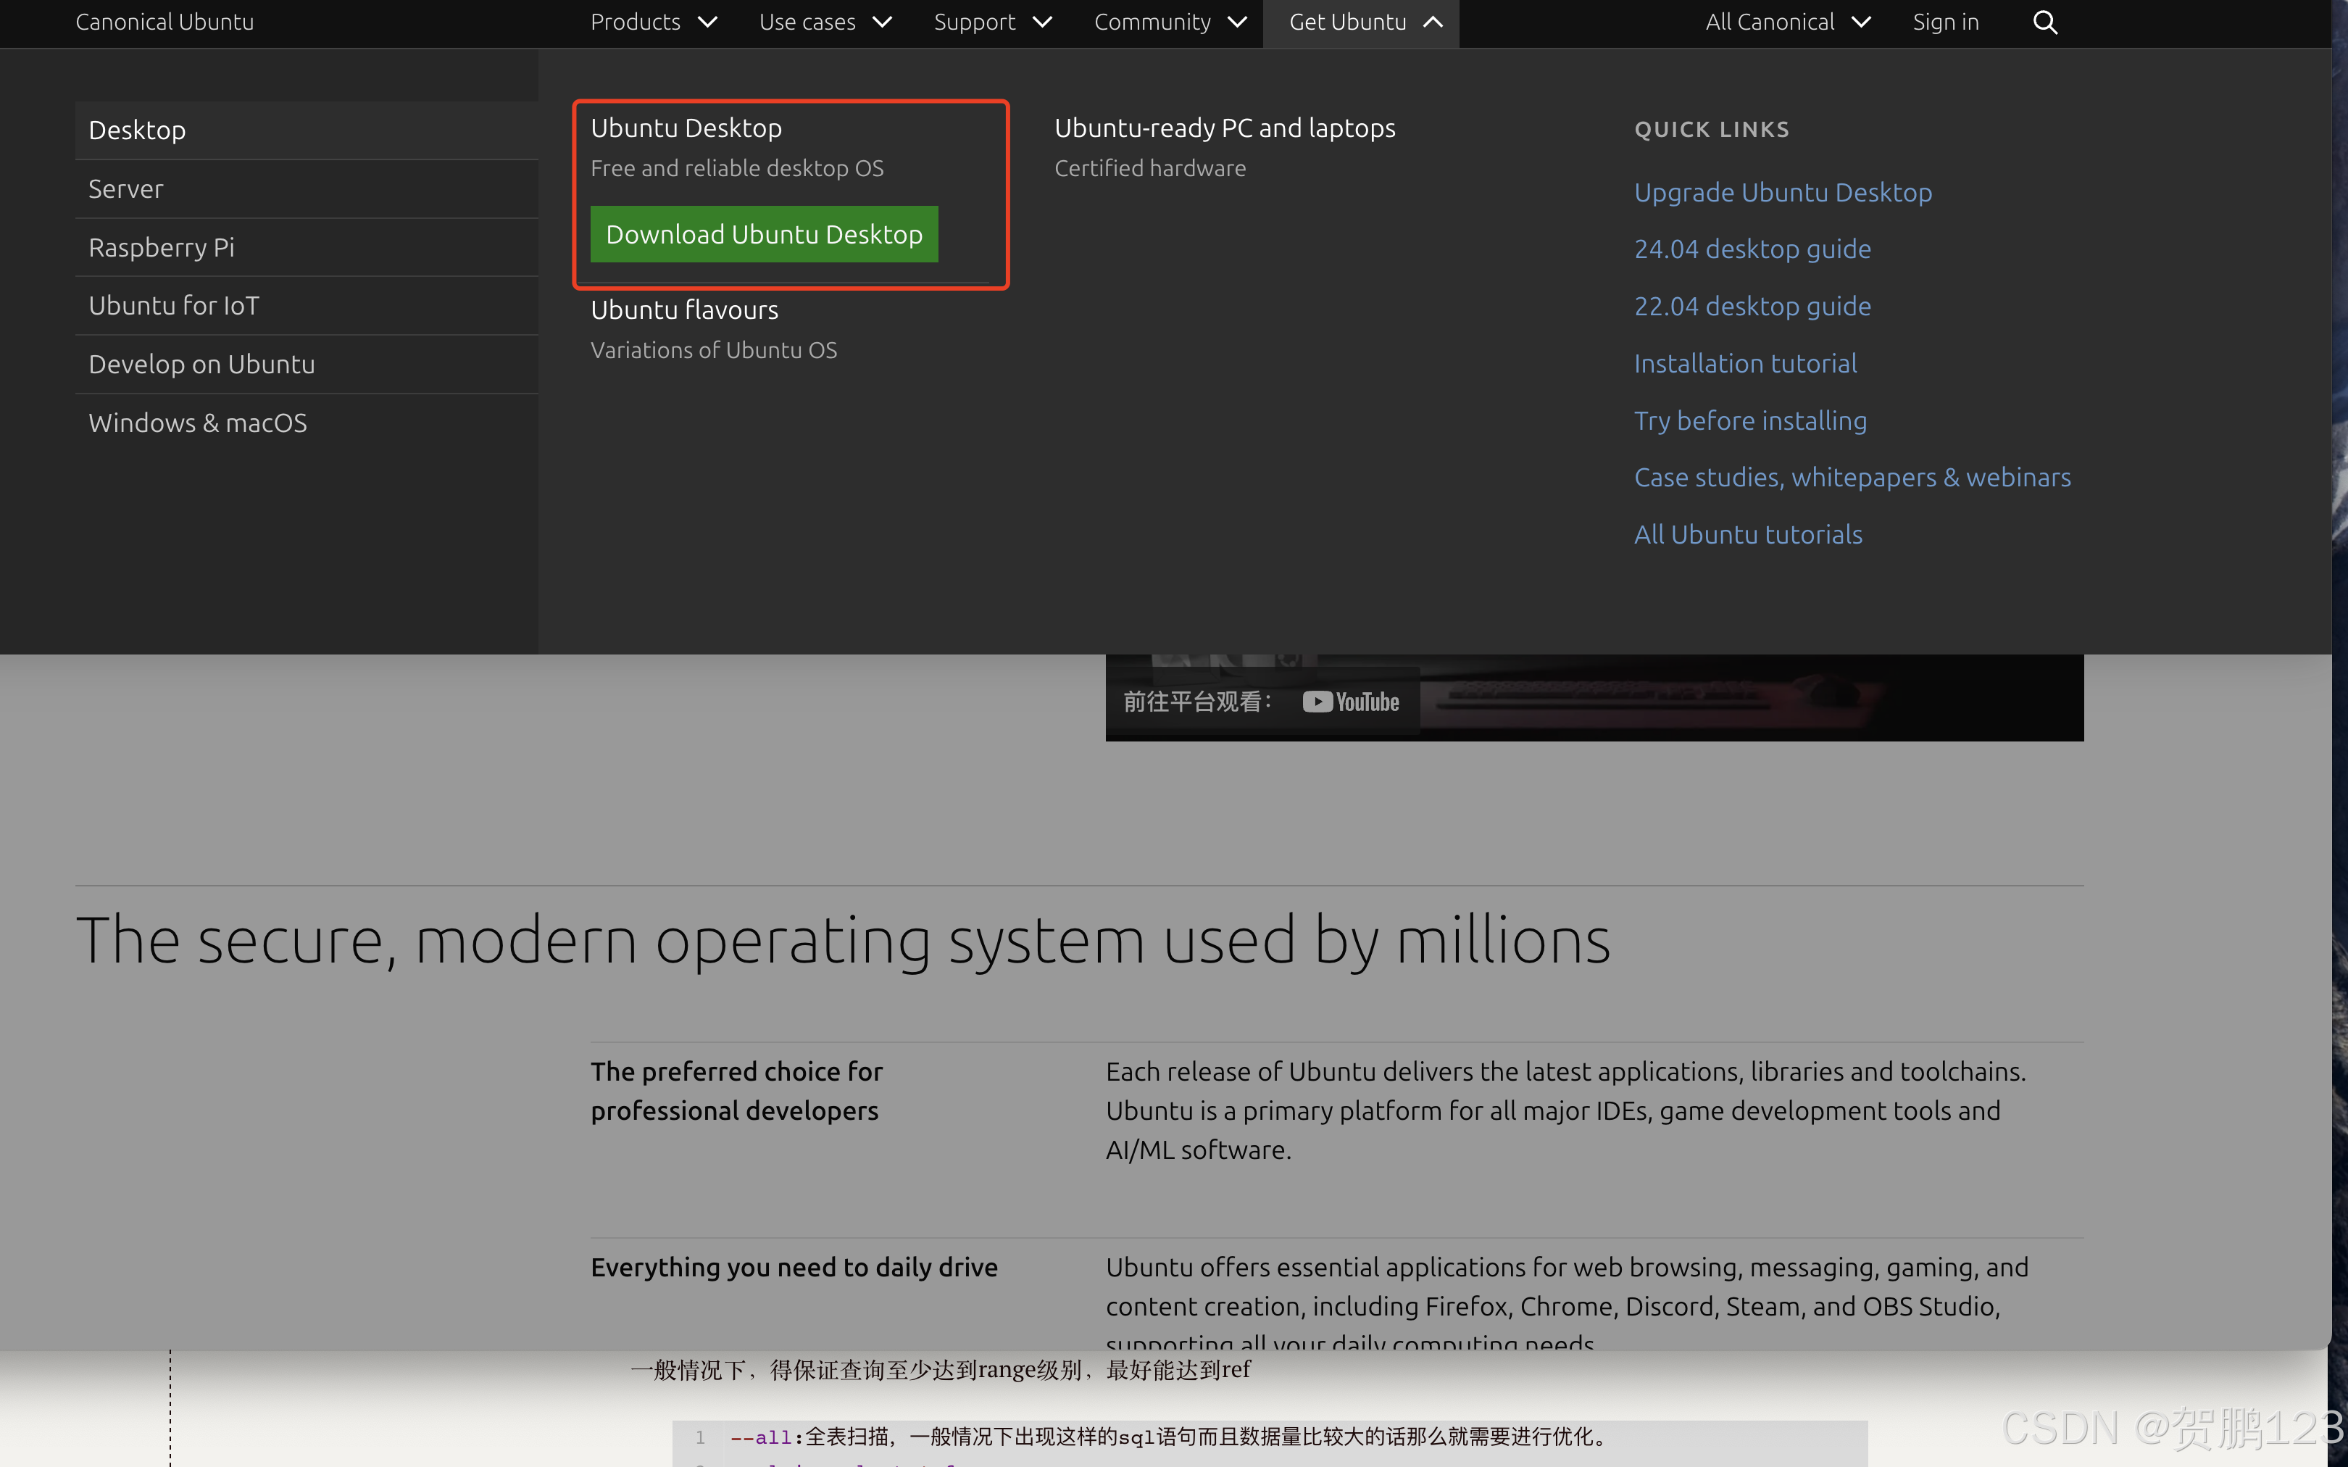Click the search magnifier icon
The height and width of the screenshot is (1467, 2348).
(x=2044, y=22)
